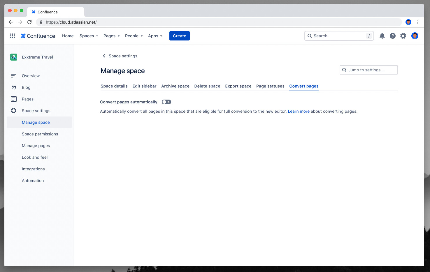The image size is (430, 272).
Task: Click the Confluence logo
Action: coord(38,36)
